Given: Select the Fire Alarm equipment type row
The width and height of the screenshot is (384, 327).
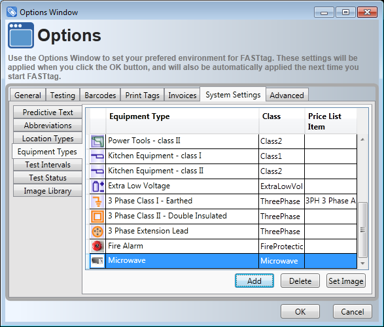Looking at the screenshot, I should point(223,246).
